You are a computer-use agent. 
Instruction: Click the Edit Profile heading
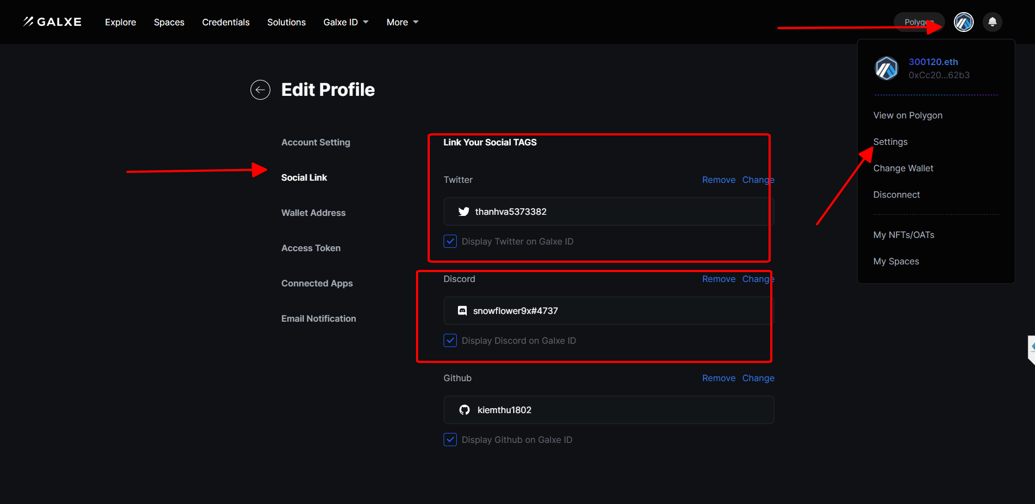click(x=328, y=90)
